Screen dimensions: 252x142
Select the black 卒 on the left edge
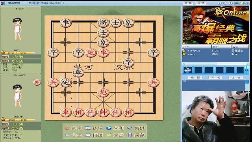(x=53, y=52)
